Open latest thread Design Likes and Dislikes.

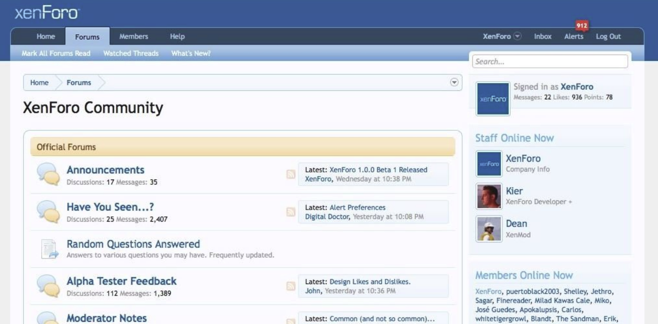370,281
